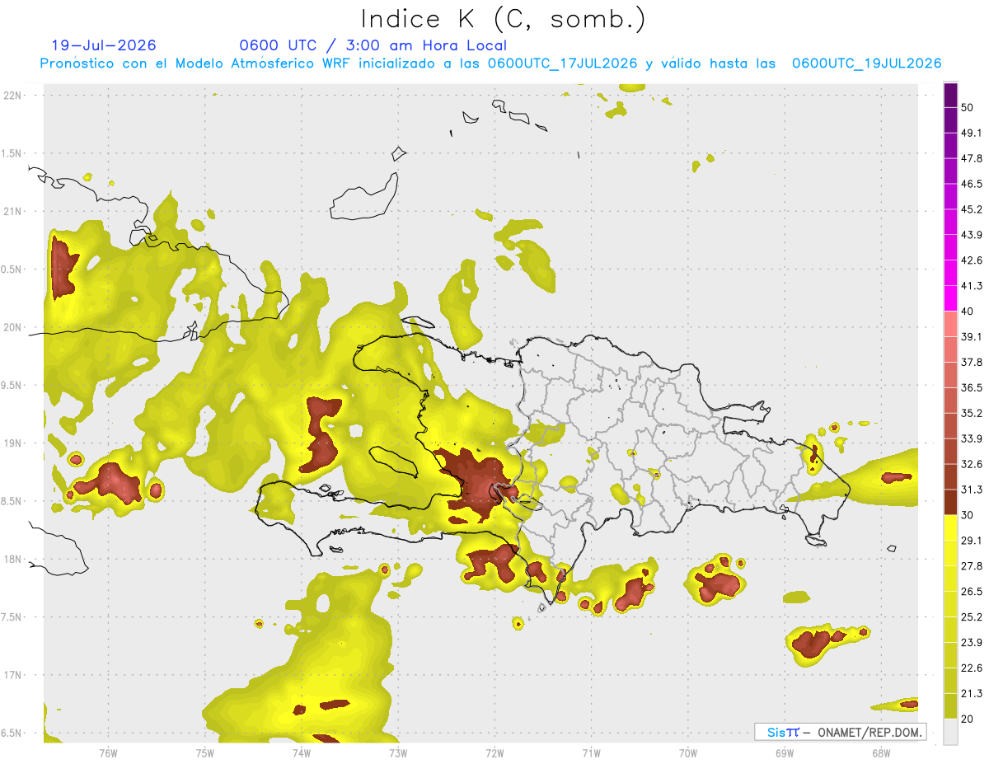Click the colorbar value '27.8'
The image size is (989, 764).
click(972, 566)
